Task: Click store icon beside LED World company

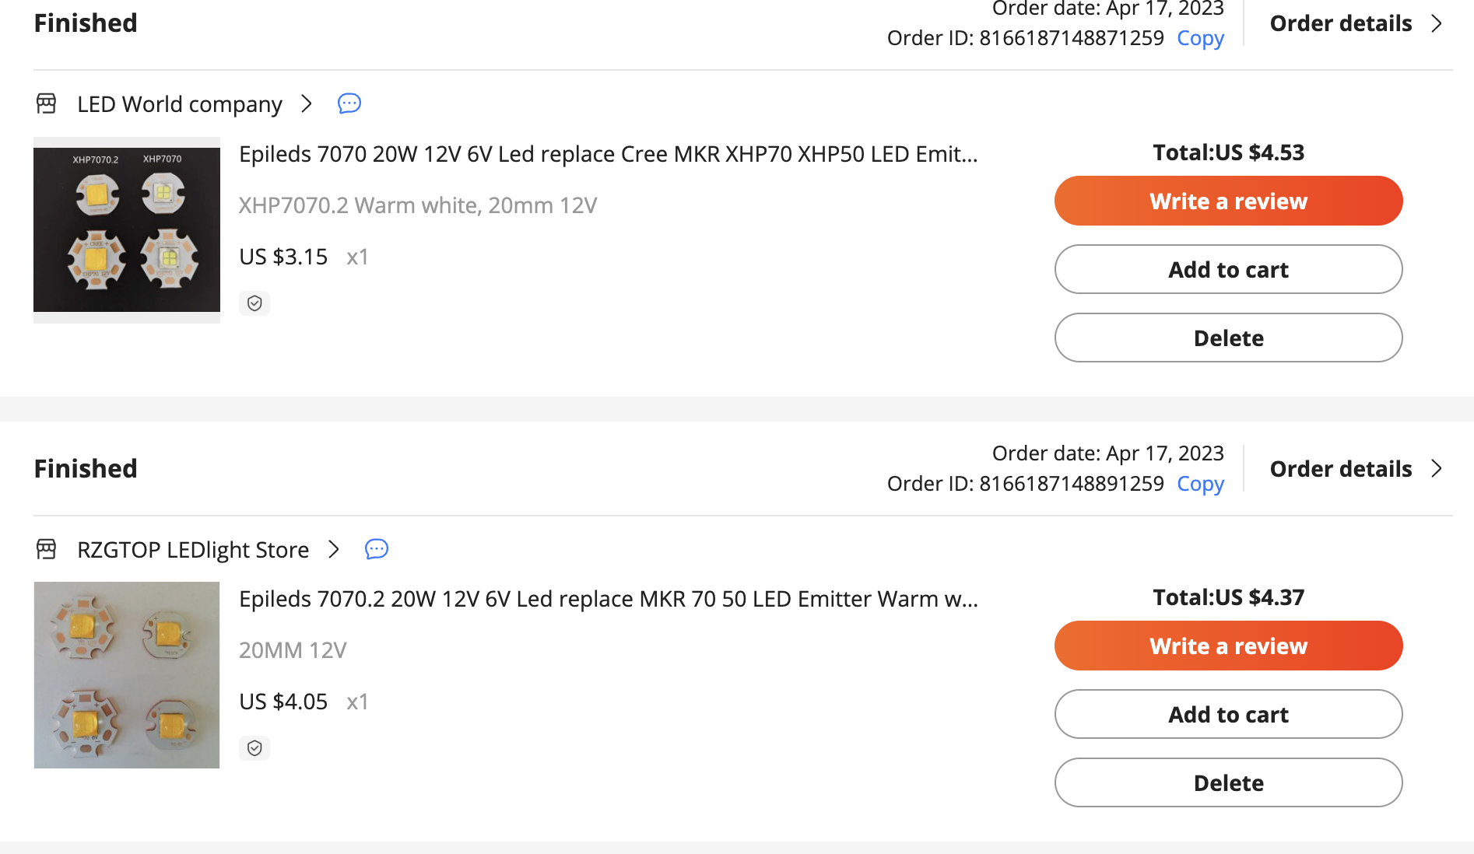Action: (47, 103)
